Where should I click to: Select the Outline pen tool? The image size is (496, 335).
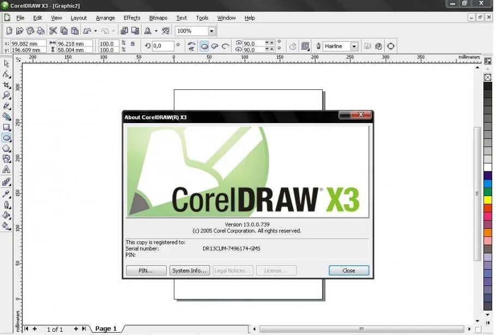(7, 205)
